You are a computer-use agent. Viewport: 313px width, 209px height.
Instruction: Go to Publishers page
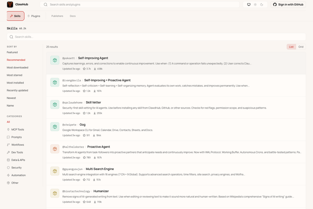57,16
